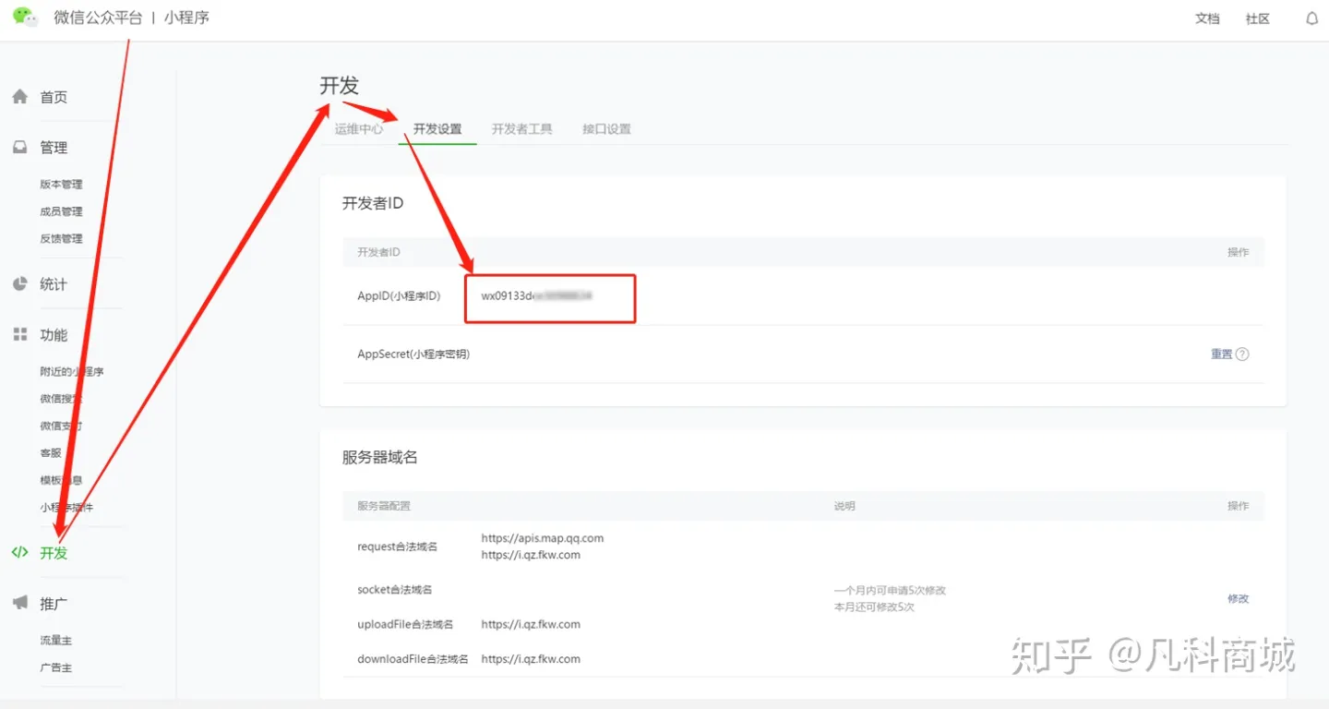Select the 开发 code brackets icon

19,552
